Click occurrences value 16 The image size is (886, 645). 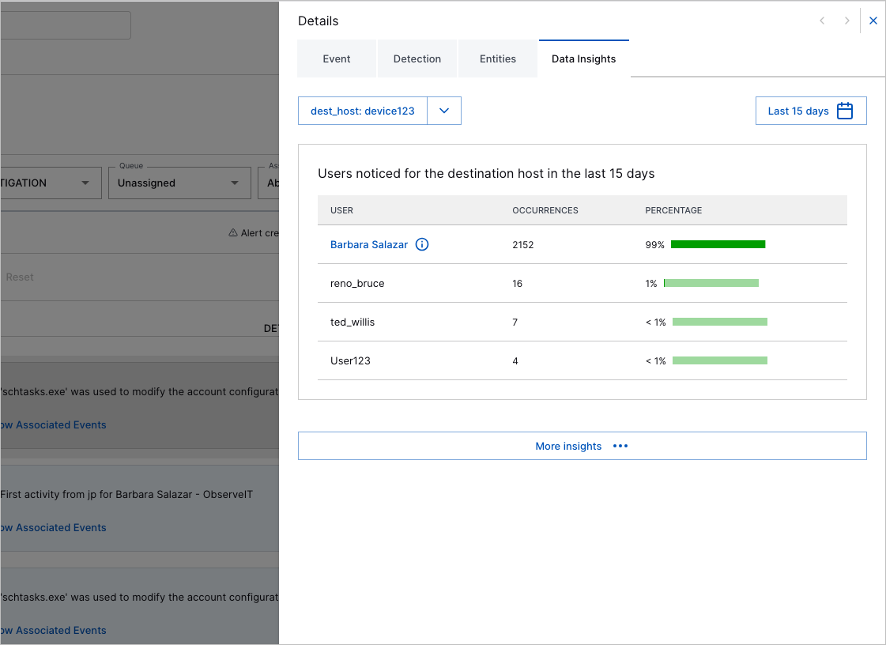[518, 283]
